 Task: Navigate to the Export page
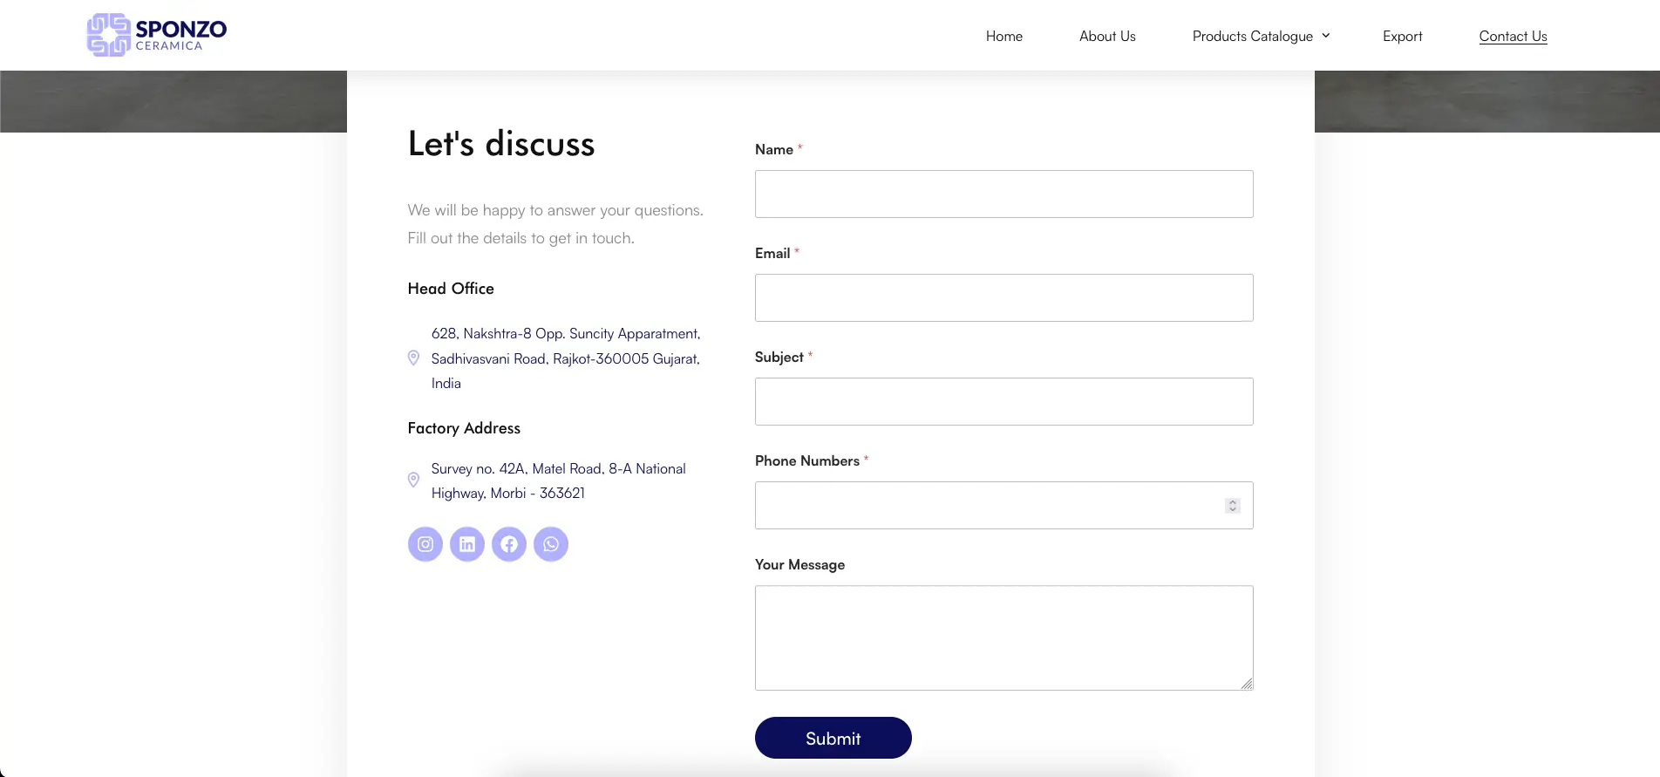click(x=1402, y=36)
